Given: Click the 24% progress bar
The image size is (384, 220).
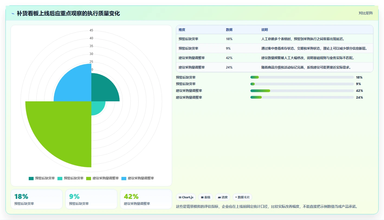Looking at the screenshot, I should (x=302, y=97).
